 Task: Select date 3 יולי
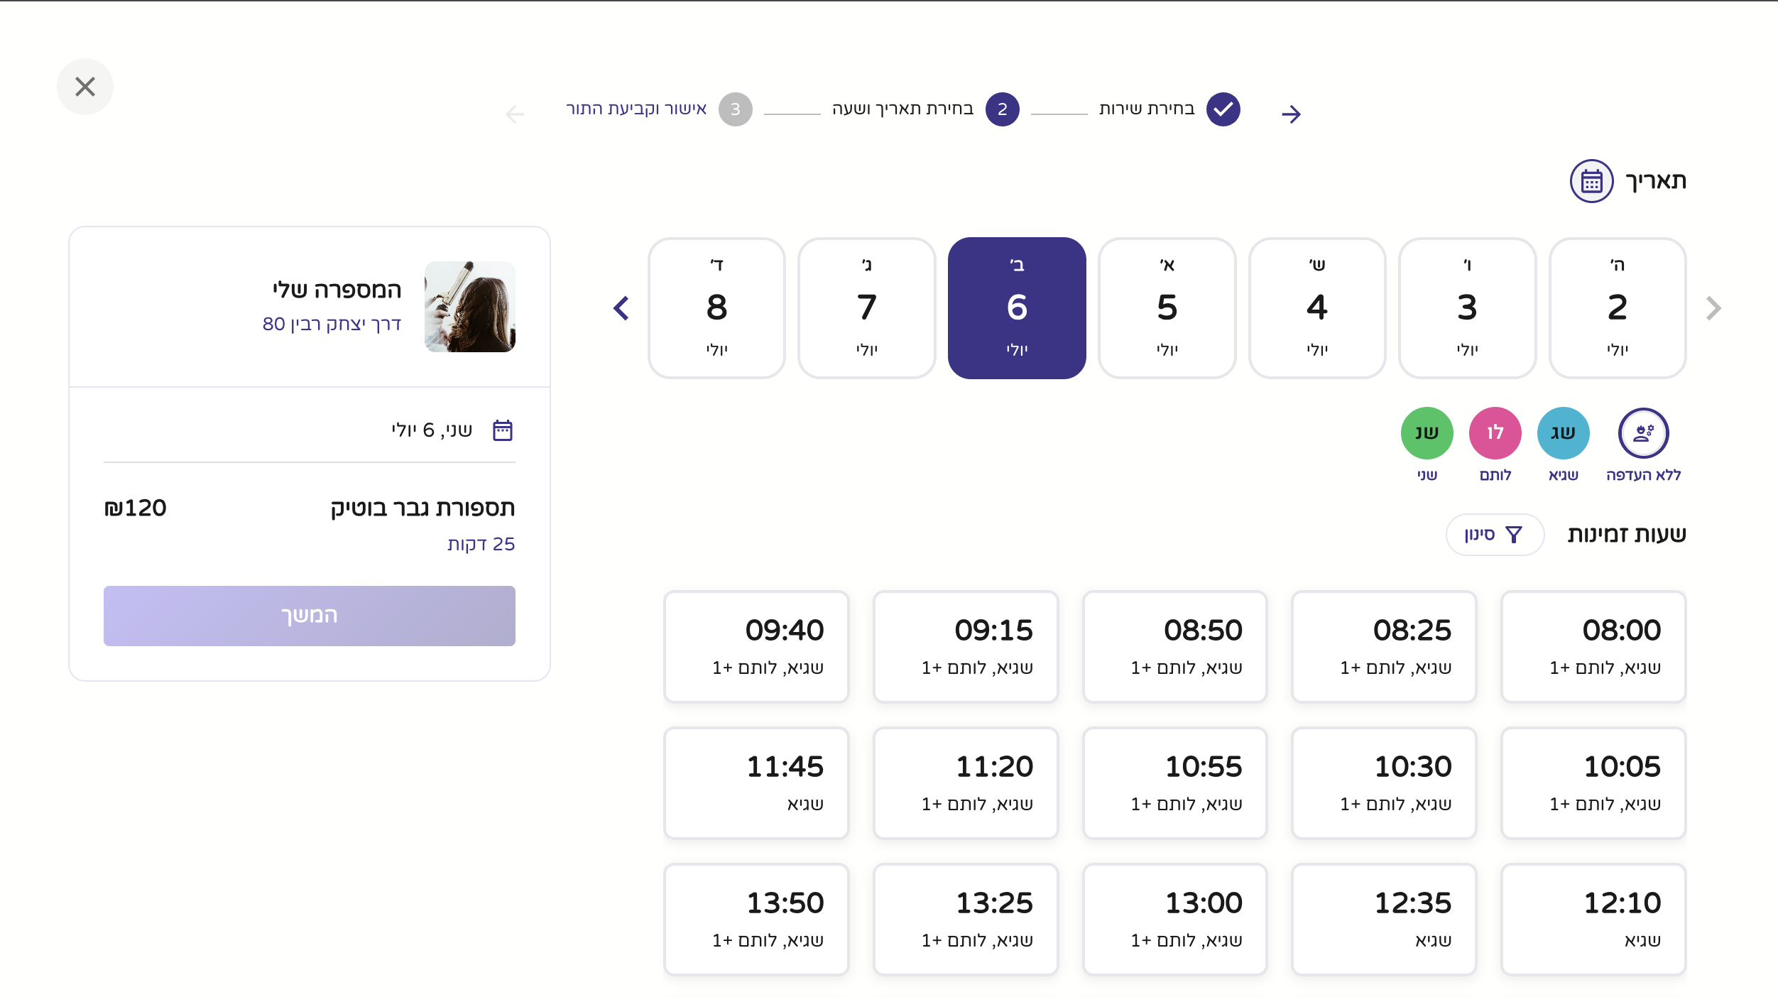point(1467,308)
